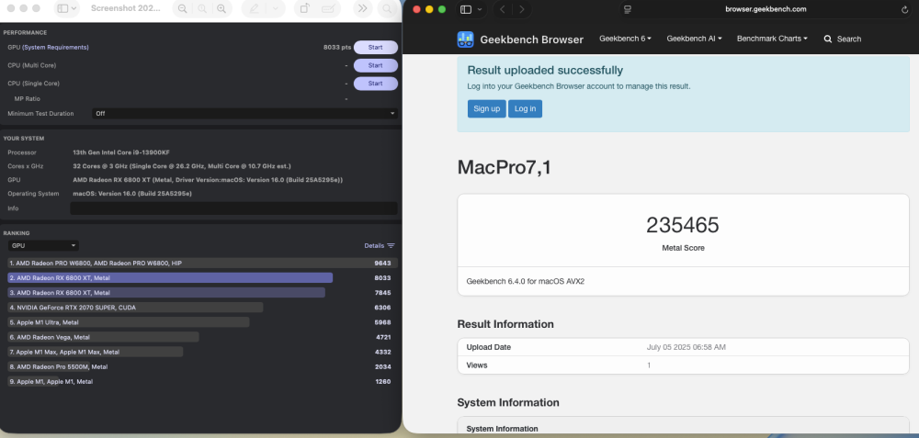Click into the Info text field

pos(233,208)
